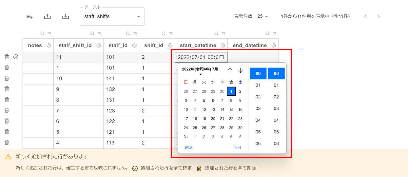Select 06 in the minute column
The height and width of the screenshot is (177, 408).
click(x=276, y=144)
